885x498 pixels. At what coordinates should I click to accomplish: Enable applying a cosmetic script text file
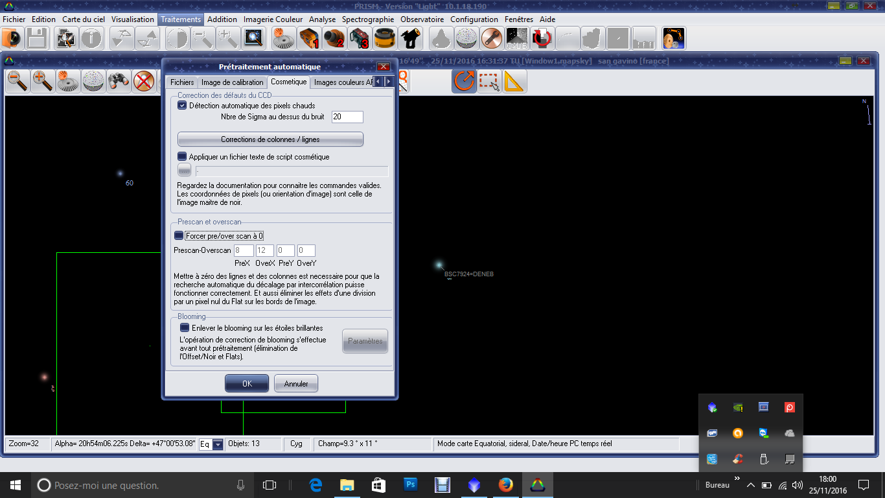point(182,156)
